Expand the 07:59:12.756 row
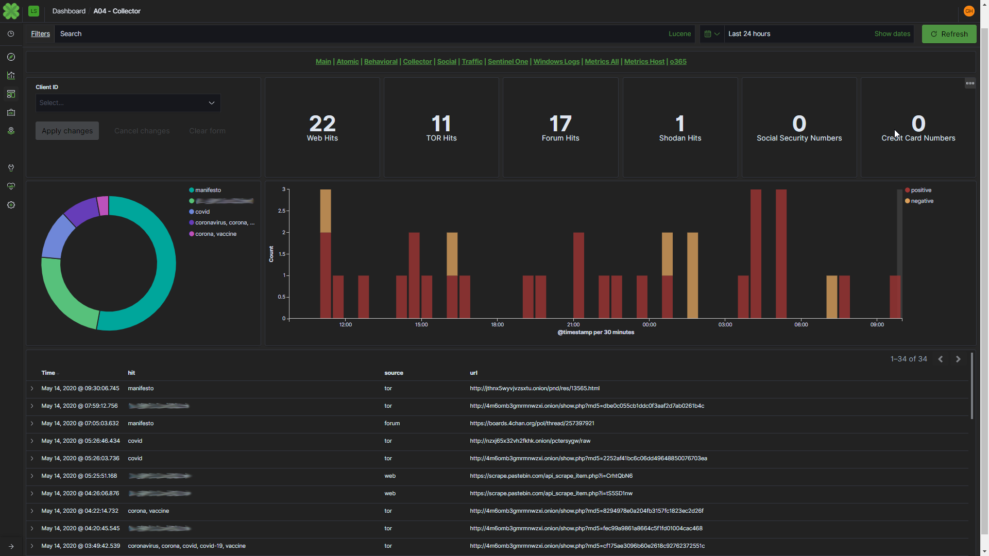 point(32,406)
